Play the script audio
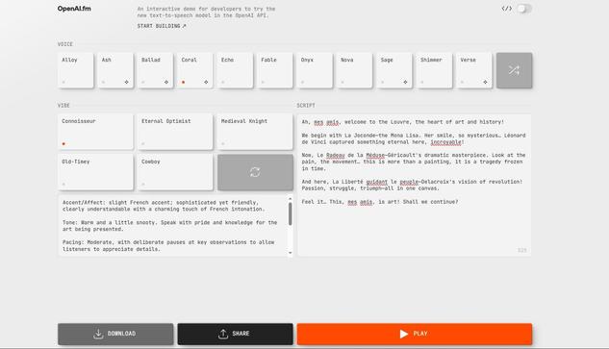 [x=415, y=334]
